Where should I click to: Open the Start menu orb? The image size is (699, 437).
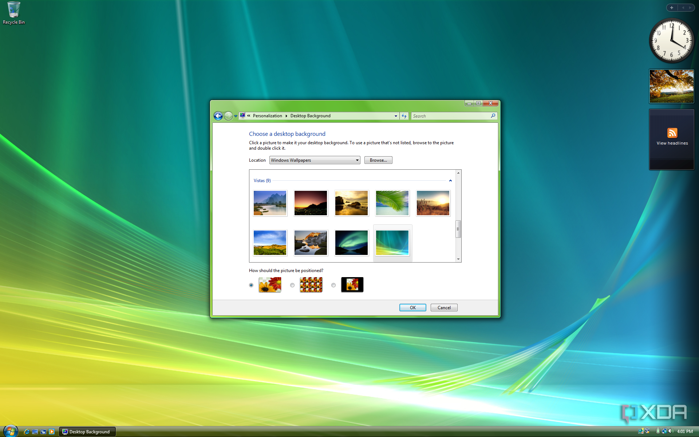tap(10, 431)
